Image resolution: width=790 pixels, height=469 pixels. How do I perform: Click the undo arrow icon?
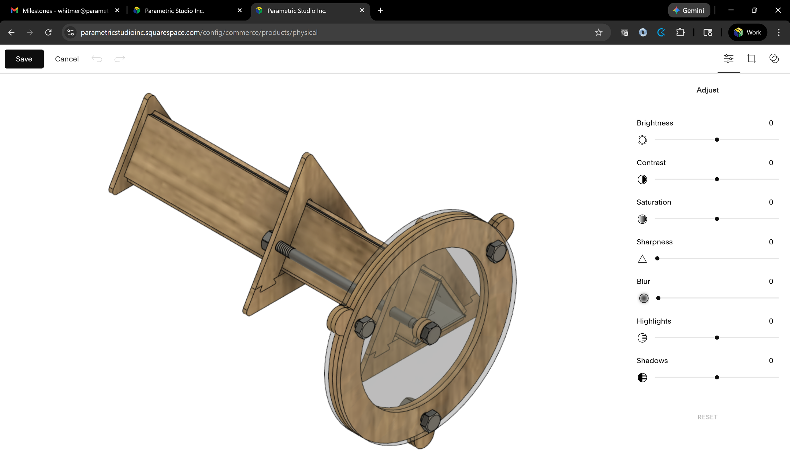[97, 59]
